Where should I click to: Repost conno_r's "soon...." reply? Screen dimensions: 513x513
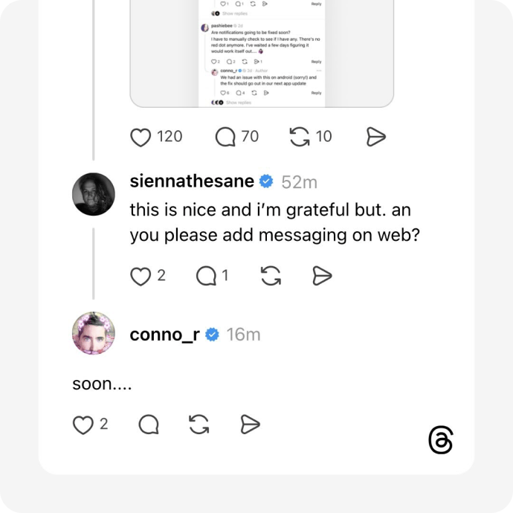point(199,425)
